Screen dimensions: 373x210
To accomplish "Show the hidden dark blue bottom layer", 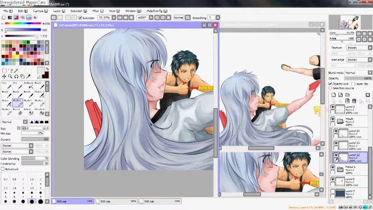I will pos(333,191).
